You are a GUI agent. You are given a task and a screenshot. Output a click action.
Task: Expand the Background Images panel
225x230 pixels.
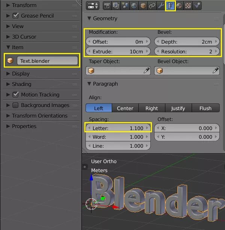coord(8,105)
